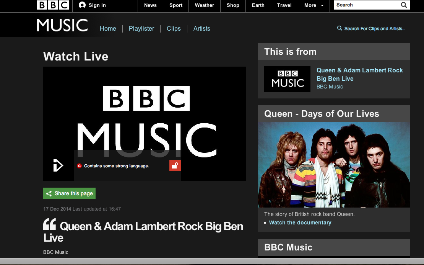Click the BBC Music logo thumbnail in sidebar

[x=287, y=79]
